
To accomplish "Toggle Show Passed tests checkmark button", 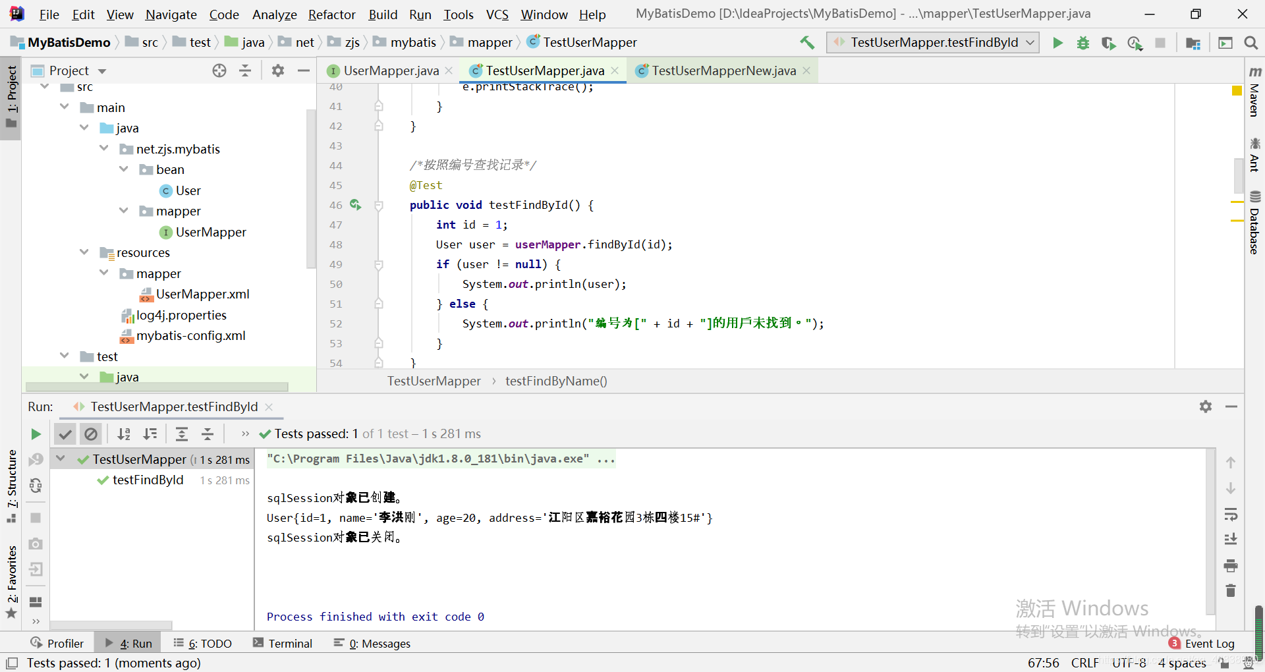I will point(65,434).
